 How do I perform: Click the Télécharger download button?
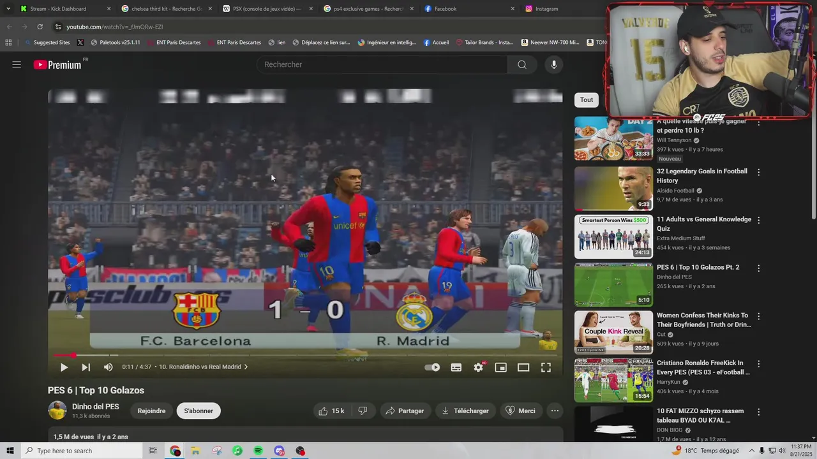465,411
